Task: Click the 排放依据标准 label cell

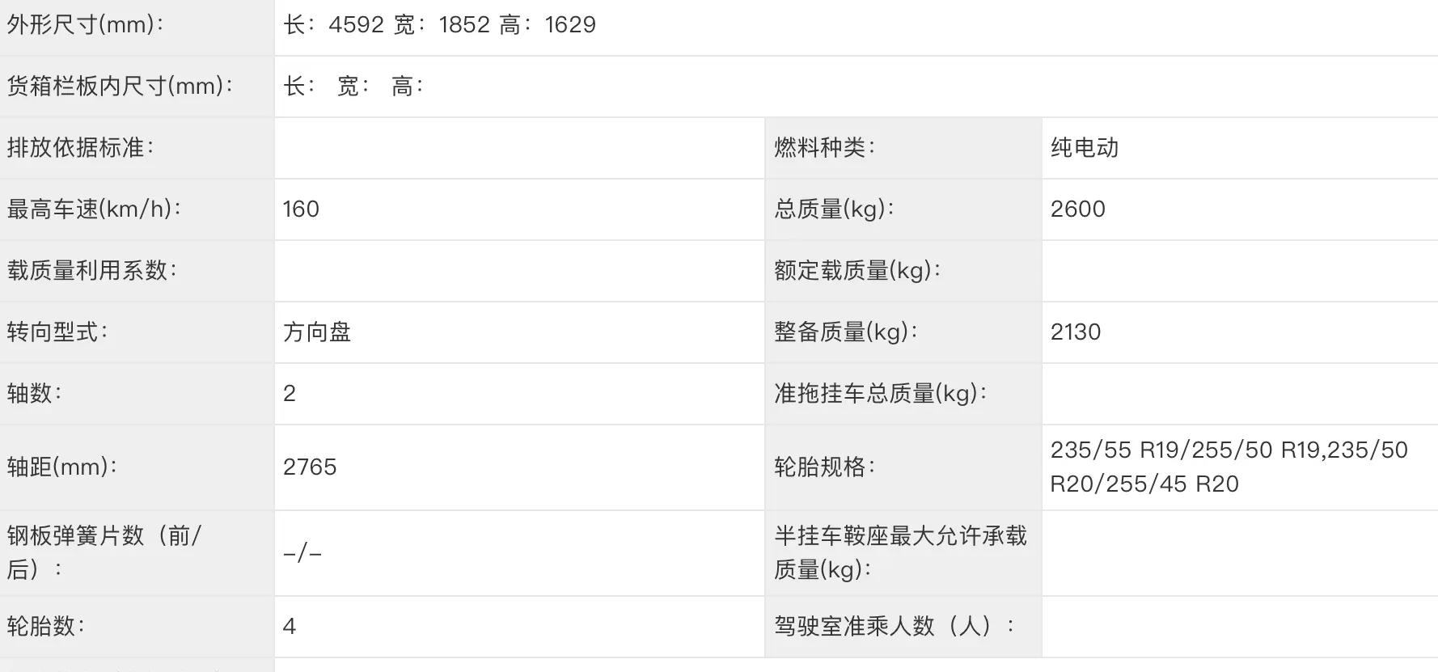Action: click(x=137, y=148)
